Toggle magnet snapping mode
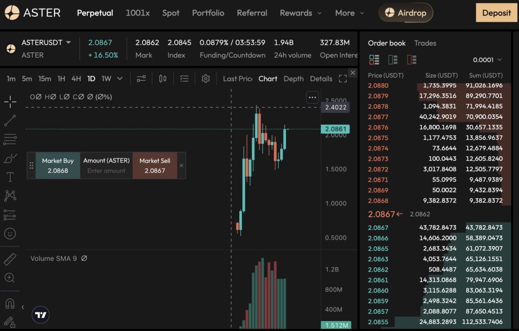 pyautogui.click(x=10, y=304)
